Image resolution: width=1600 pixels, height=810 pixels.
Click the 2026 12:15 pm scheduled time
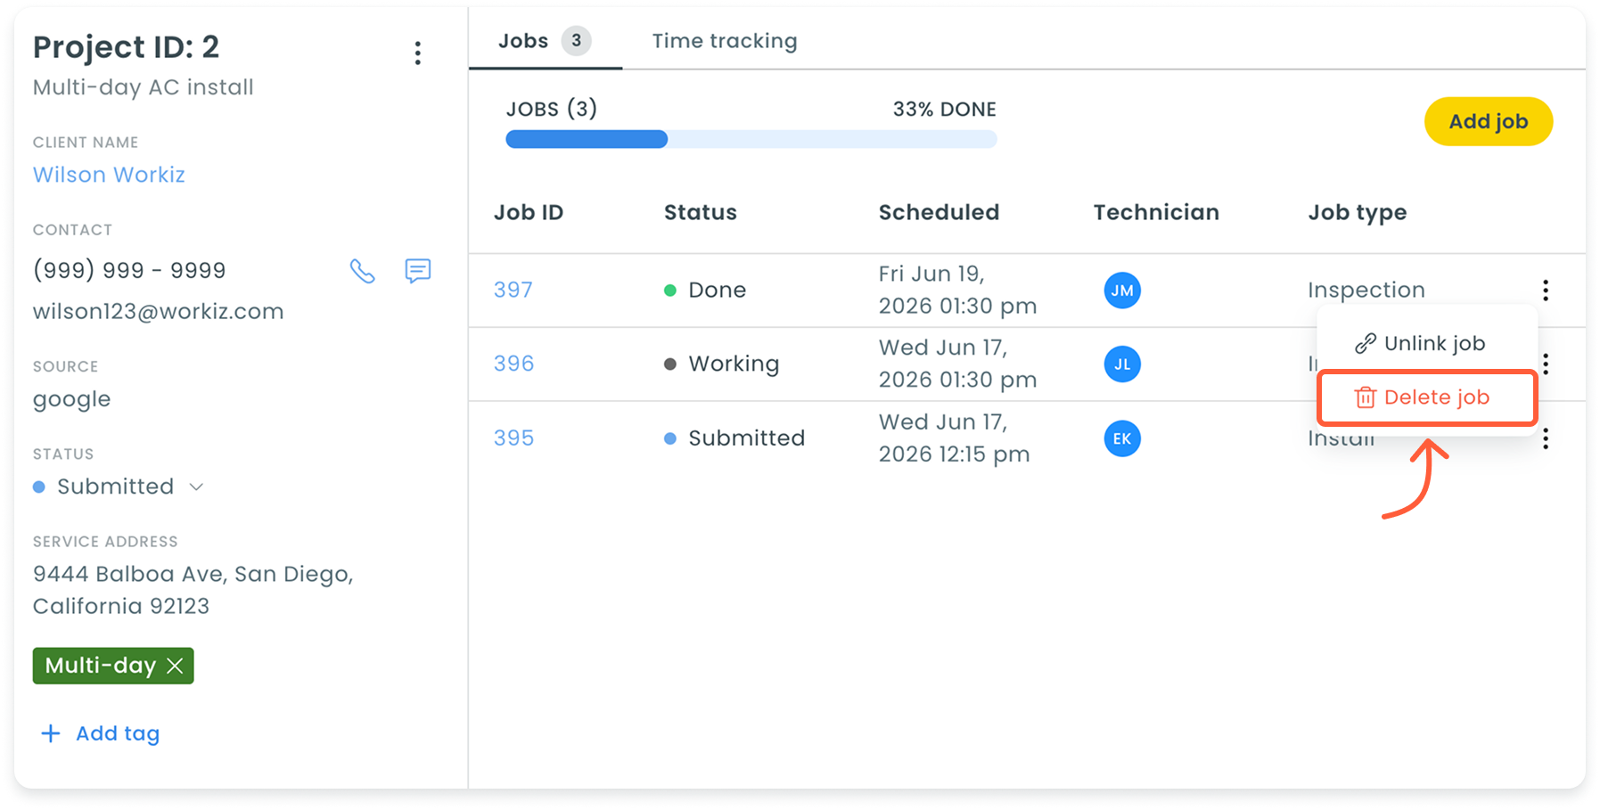pyautogui.click(x=954, y=454)
